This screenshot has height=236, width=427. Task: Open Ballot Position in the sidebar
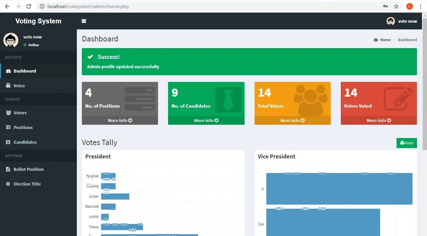(38, 169)
